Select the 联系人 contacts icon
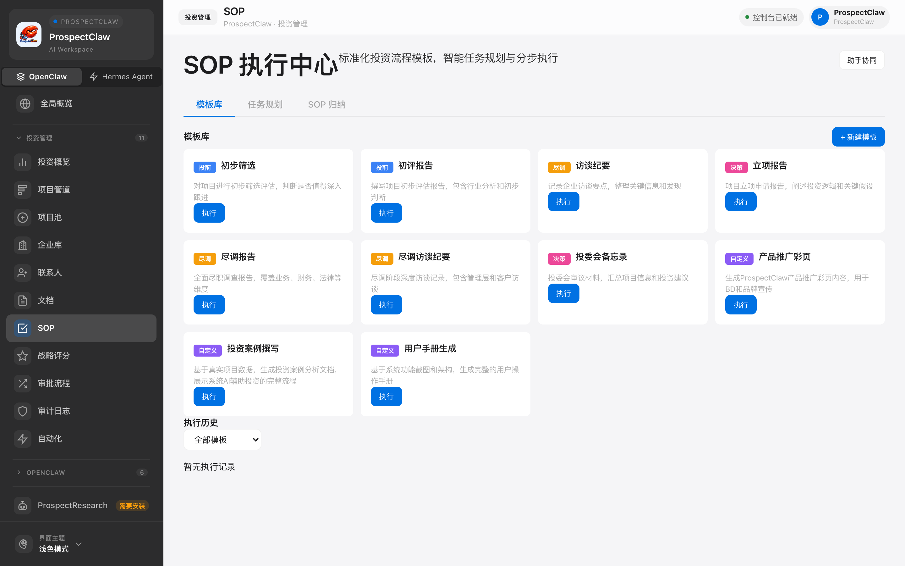This screenshot has width=905, height=566. (x=22, y=273)
